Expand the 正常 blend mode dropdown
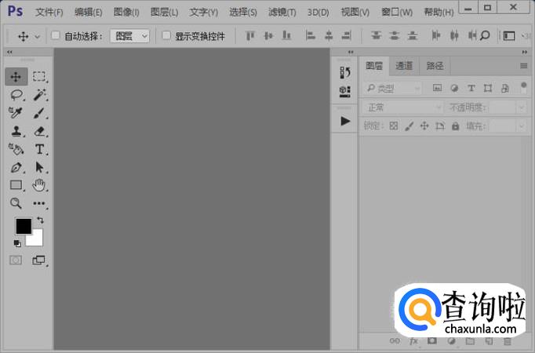The height and width of the screenshot is (353, 535). (x=403, y=107)
